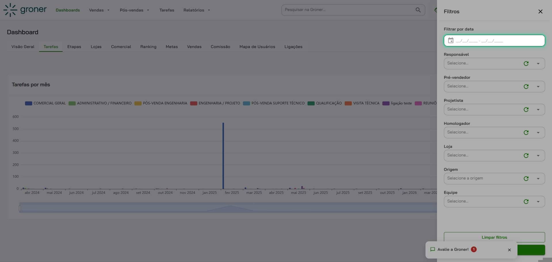Toggle PÓS-VENDA ENGENHARIA legend series

tap(161, 103)
